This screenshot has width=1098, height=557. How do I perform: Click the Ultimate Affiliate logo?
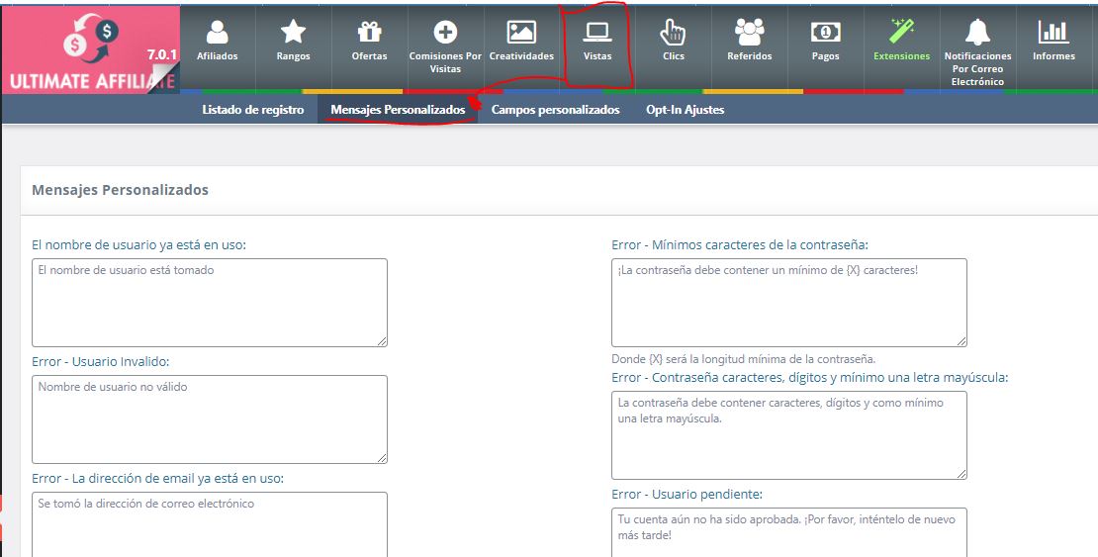pos(91,49)
